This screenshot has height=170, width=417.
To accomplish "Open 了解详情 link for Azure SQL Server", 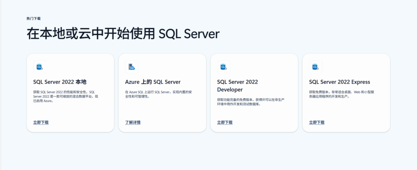I will coord(133,123).
